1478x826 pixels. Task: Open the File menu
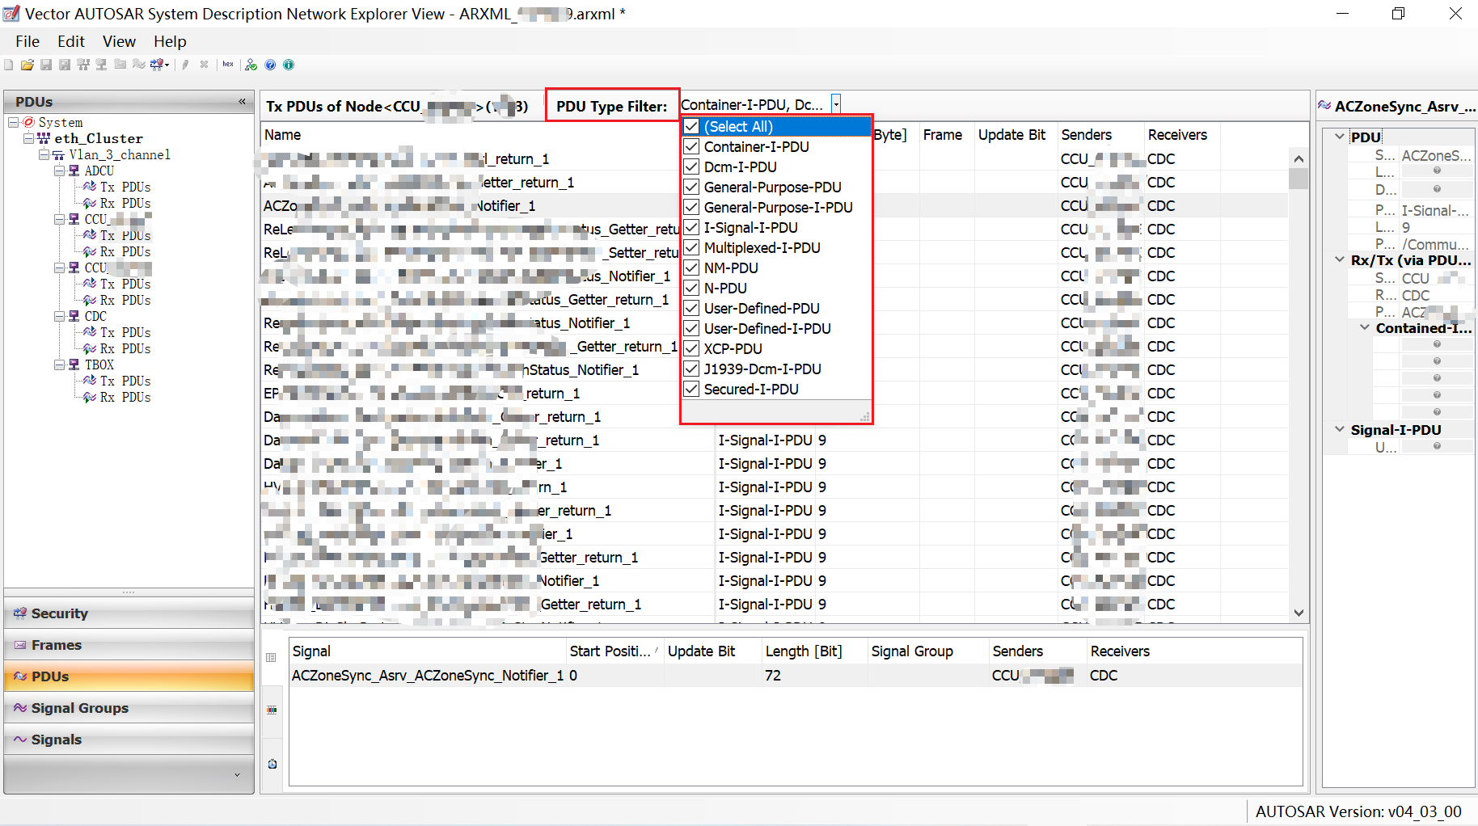[27, 41]
